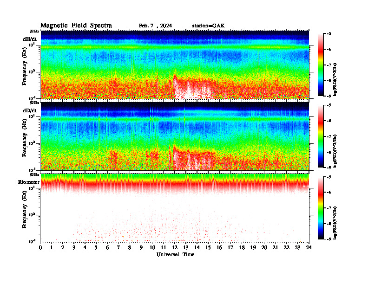Click hour 11 on the Universal Time axis
Screen dimensions: 368x284
coord(164,247)
